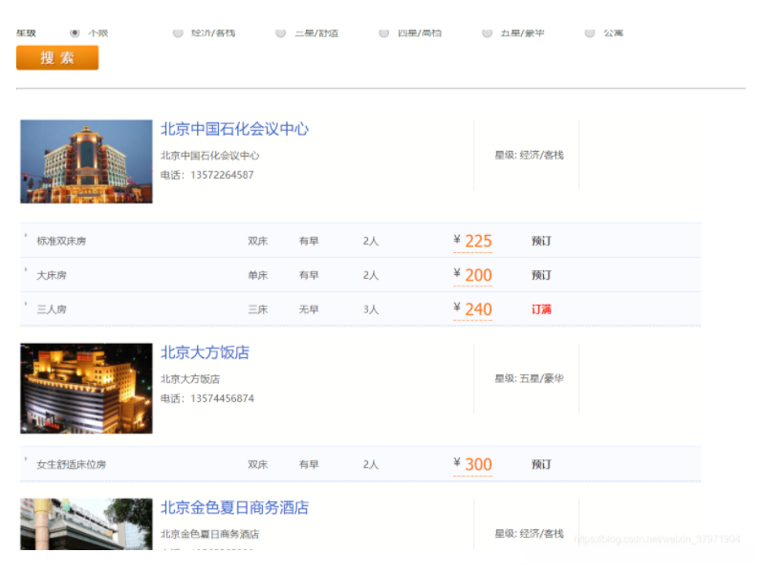Expand the 女生舒适床位房 row arrow
This screenshot has height=574, width=761.
point(26,458)
